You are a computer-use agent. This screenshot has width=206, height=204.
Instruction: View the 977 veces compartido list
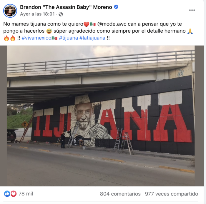(172, 194)
